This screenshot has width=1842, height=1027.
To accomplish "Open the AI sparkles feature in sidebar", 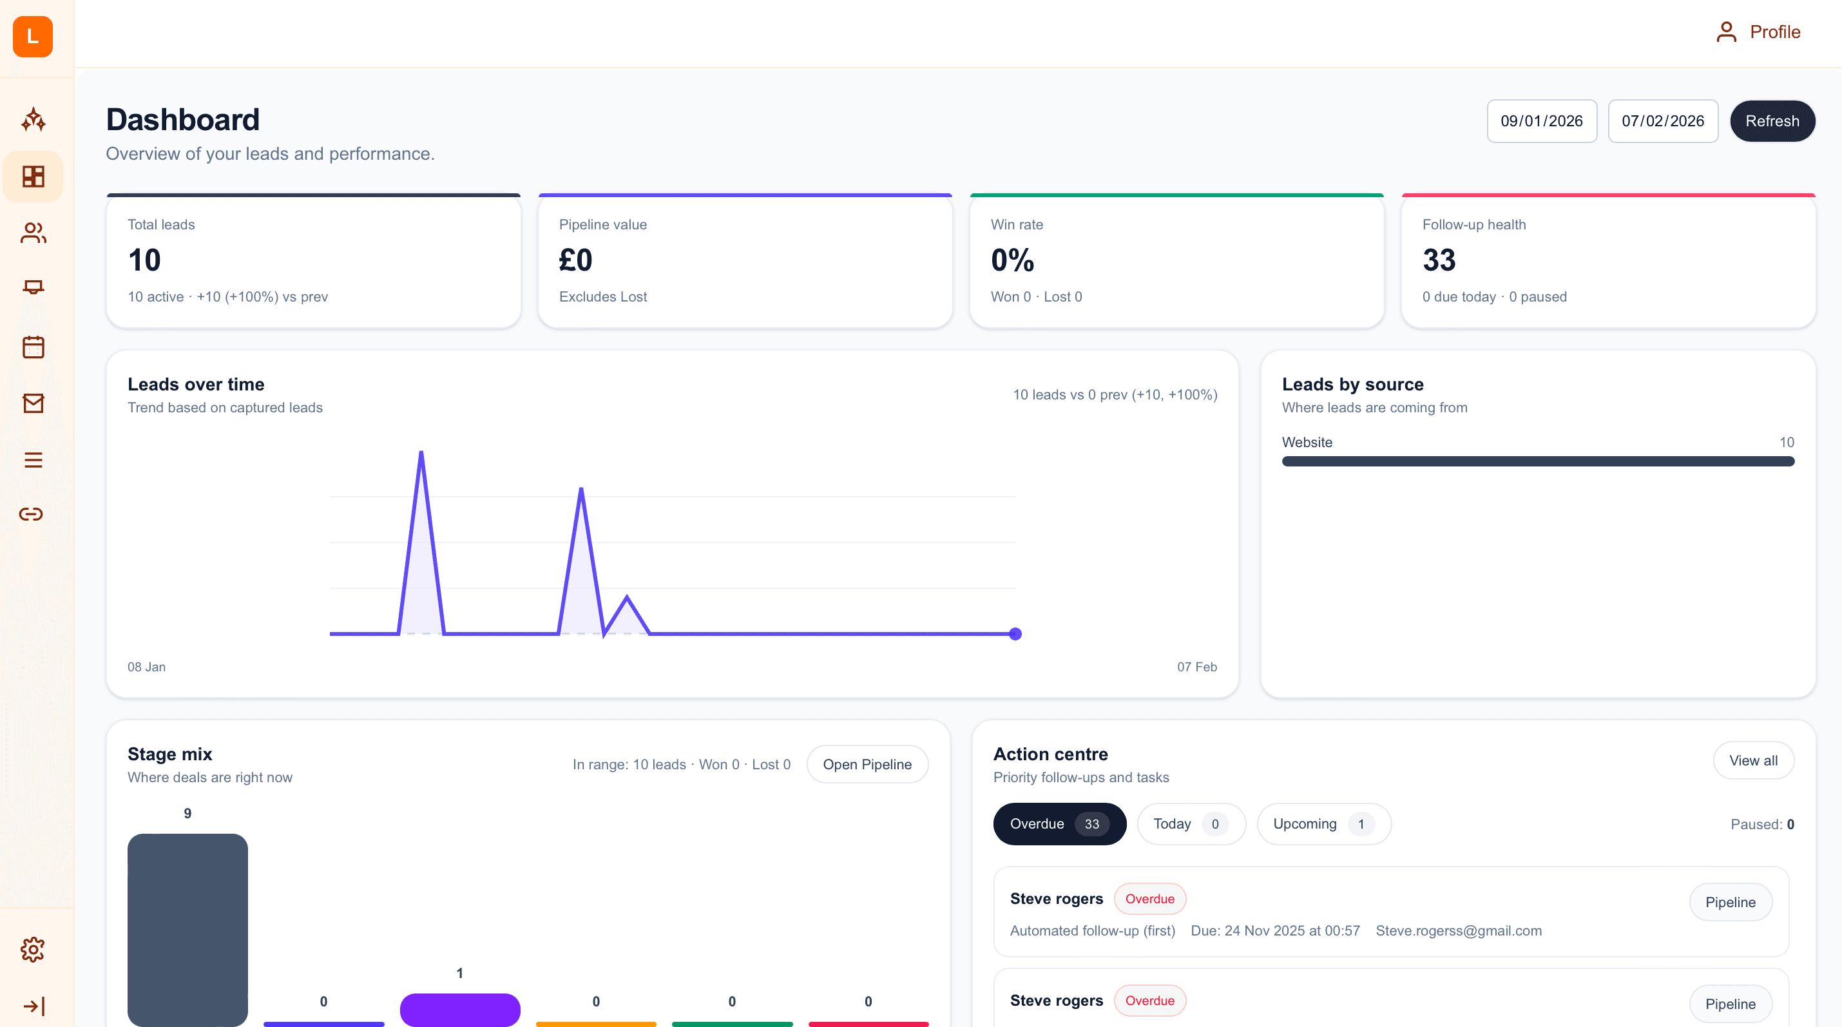I will tap(33, 119).
